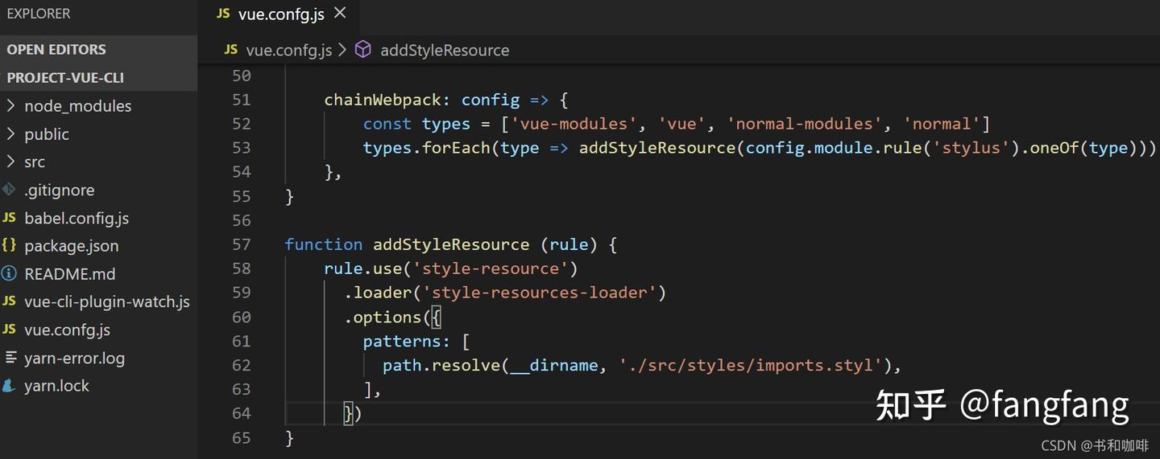The height and width of the screenshot is (459, 1160).
Task: Click forEach call on line 53
Action: click(456, 148)
